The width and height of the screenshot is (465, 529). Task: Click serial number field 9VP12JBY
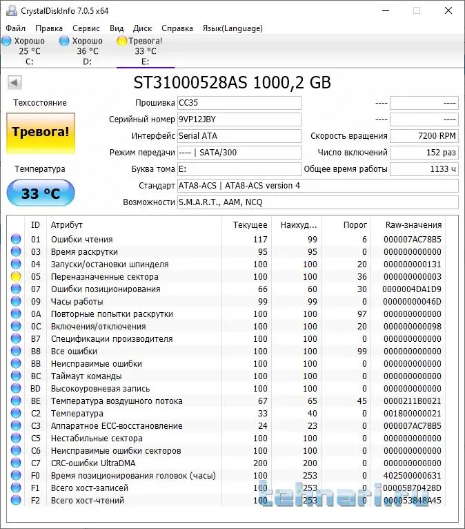tap(239, 119)
